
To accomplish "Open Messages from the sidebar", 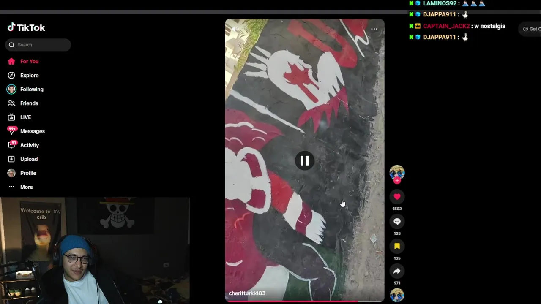I will (x=33, y=131).
